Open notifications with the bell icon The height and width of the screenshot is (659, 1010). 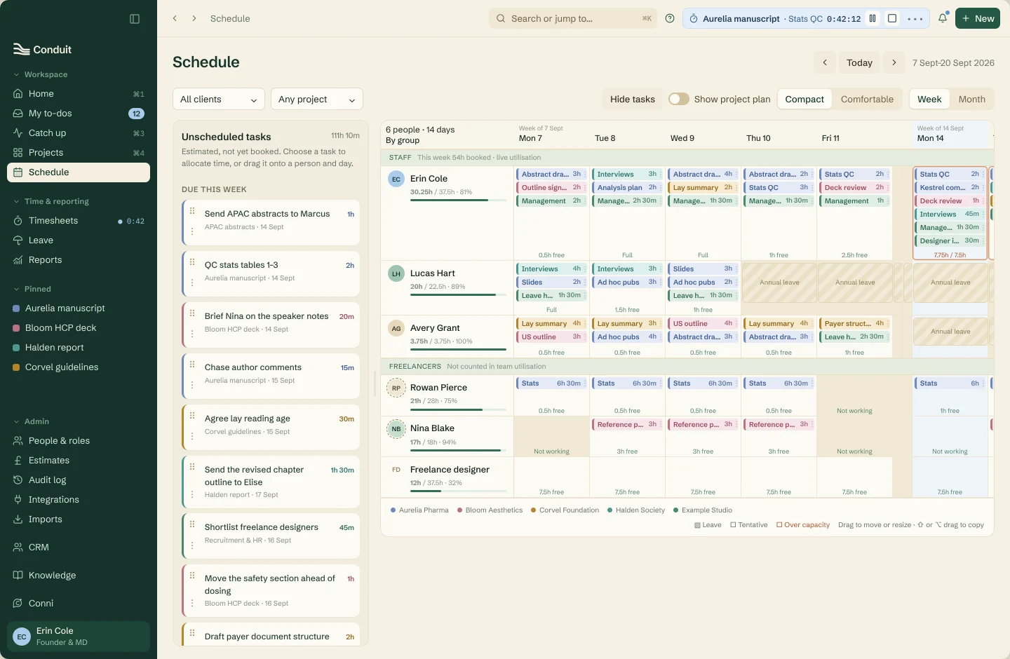click(x=943, y=19)
